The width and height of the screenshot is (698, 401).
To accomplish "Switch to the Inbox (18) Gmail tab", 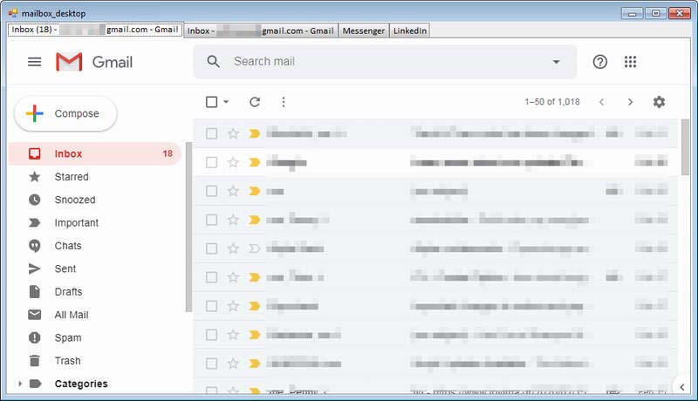I will coord(95,30).
